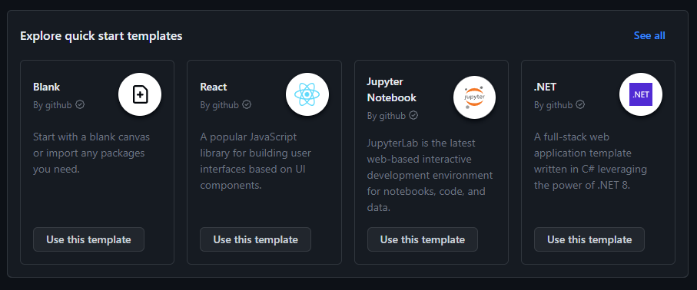
Task: Open the See all templates link
Action: pyautogui.click(x=649, y=35)
